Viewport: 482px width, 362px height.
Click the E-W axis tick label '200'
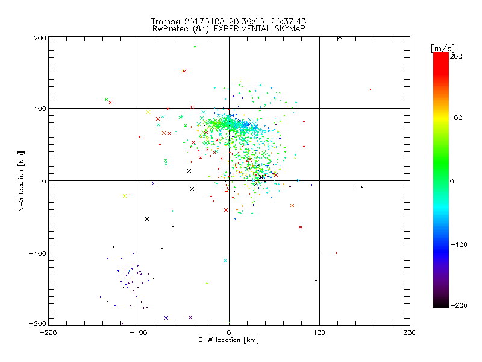pos(409,333)
